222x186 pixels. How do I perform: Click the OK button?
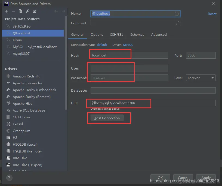point(160,178)
